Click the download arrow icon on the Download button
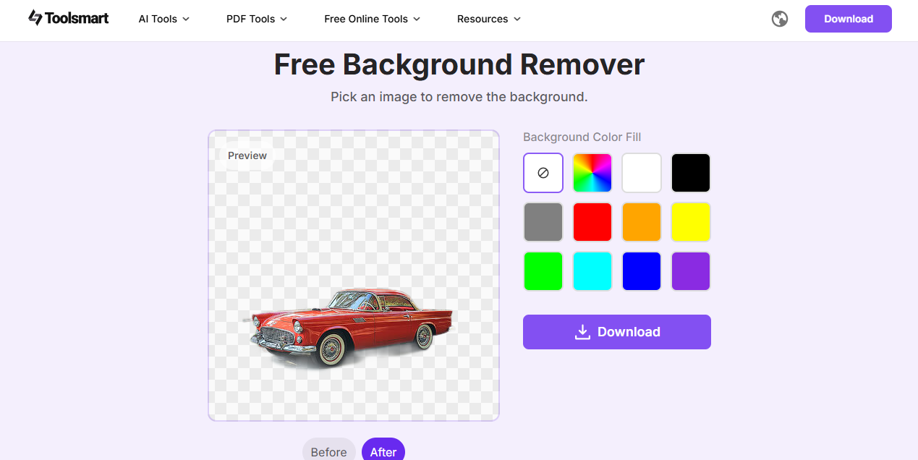This screenshot has width=918, height=460. (x=582, y=331)
